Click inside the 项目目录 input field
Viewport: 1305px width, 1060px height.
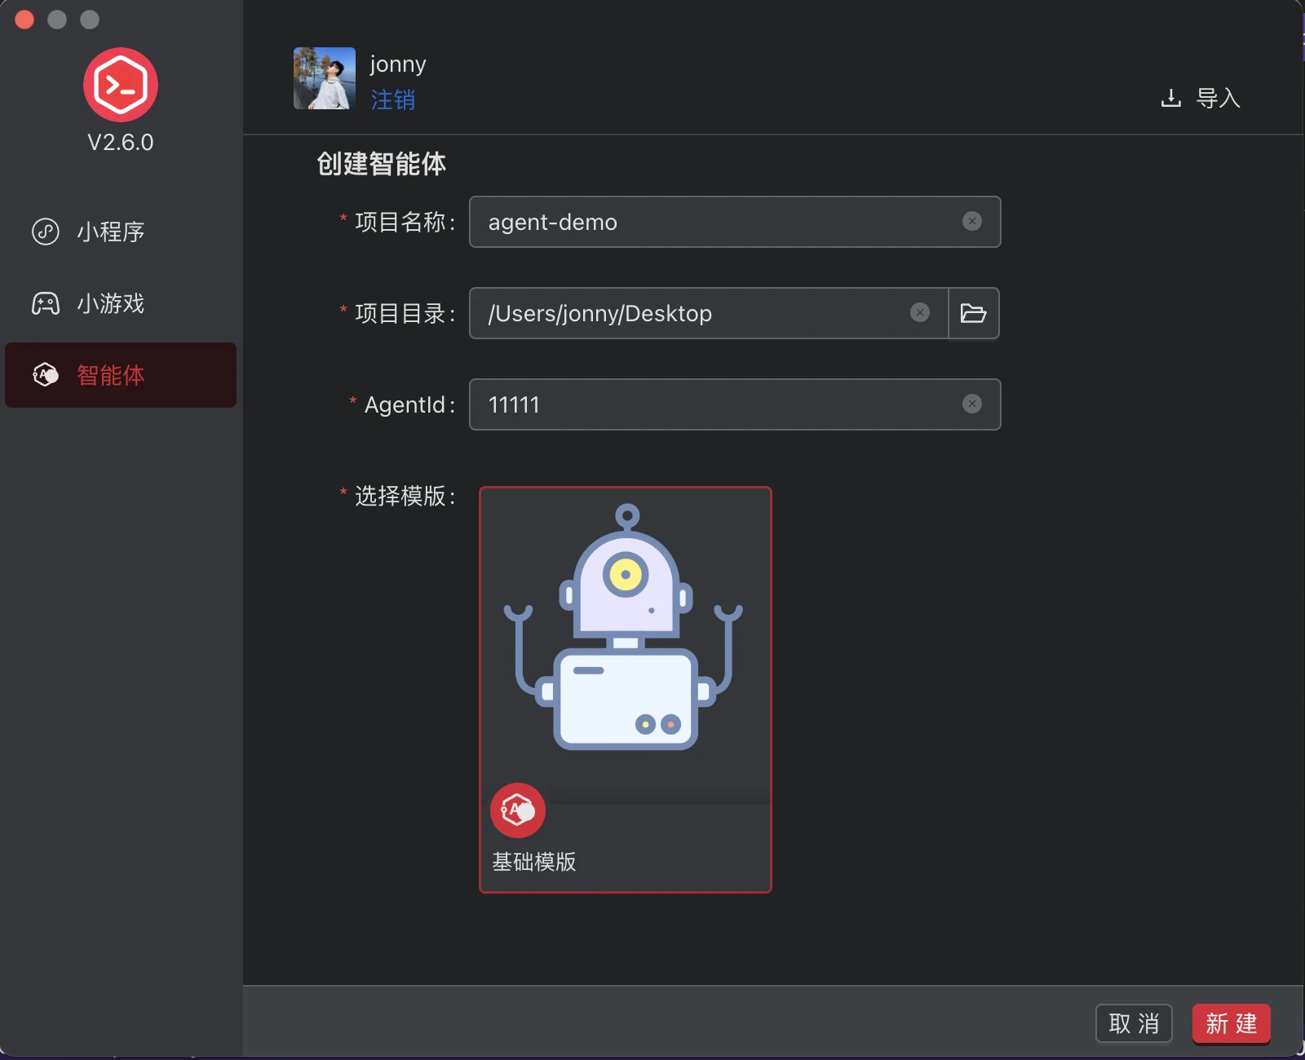[x=693, y=312]
